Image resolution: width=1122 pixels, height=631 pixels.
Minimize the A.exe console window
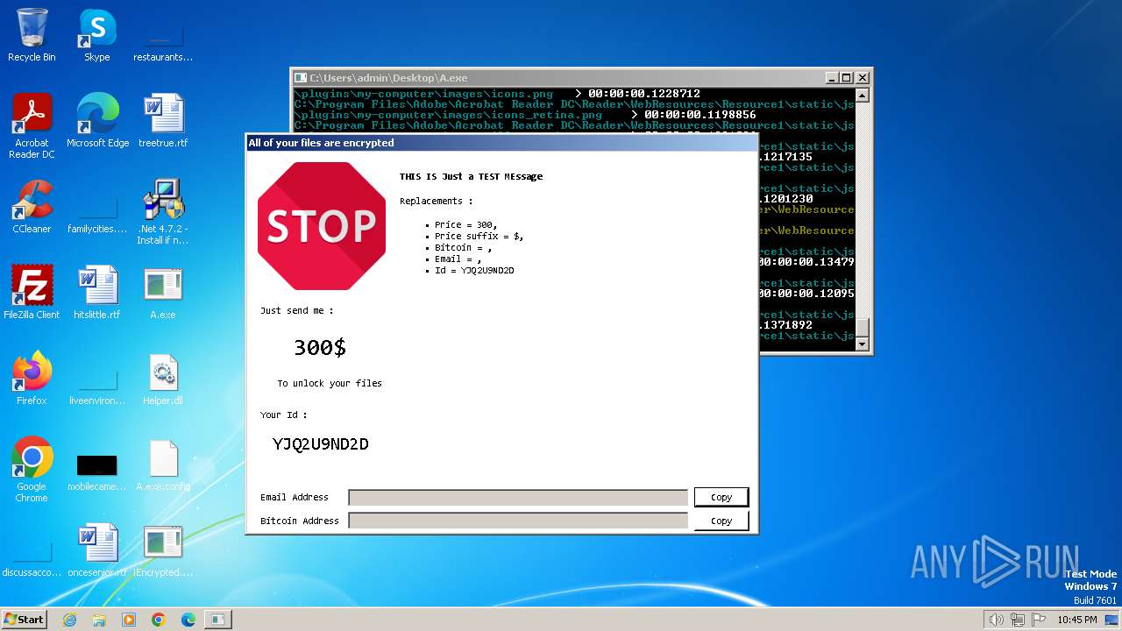(832, 77)
